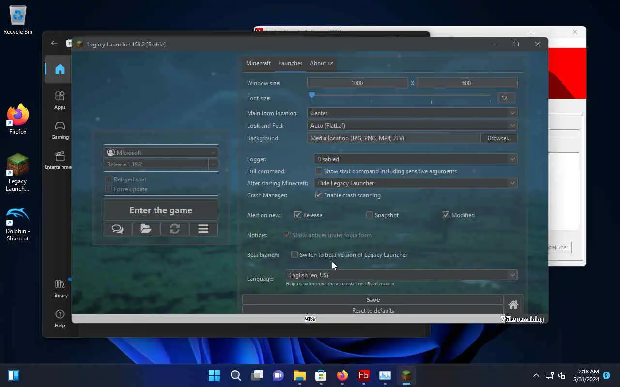This screenshot has height=387, width=620.
Task: Select the Legacy Launcher desktop shortcut
Action: (x=18, y=173)
